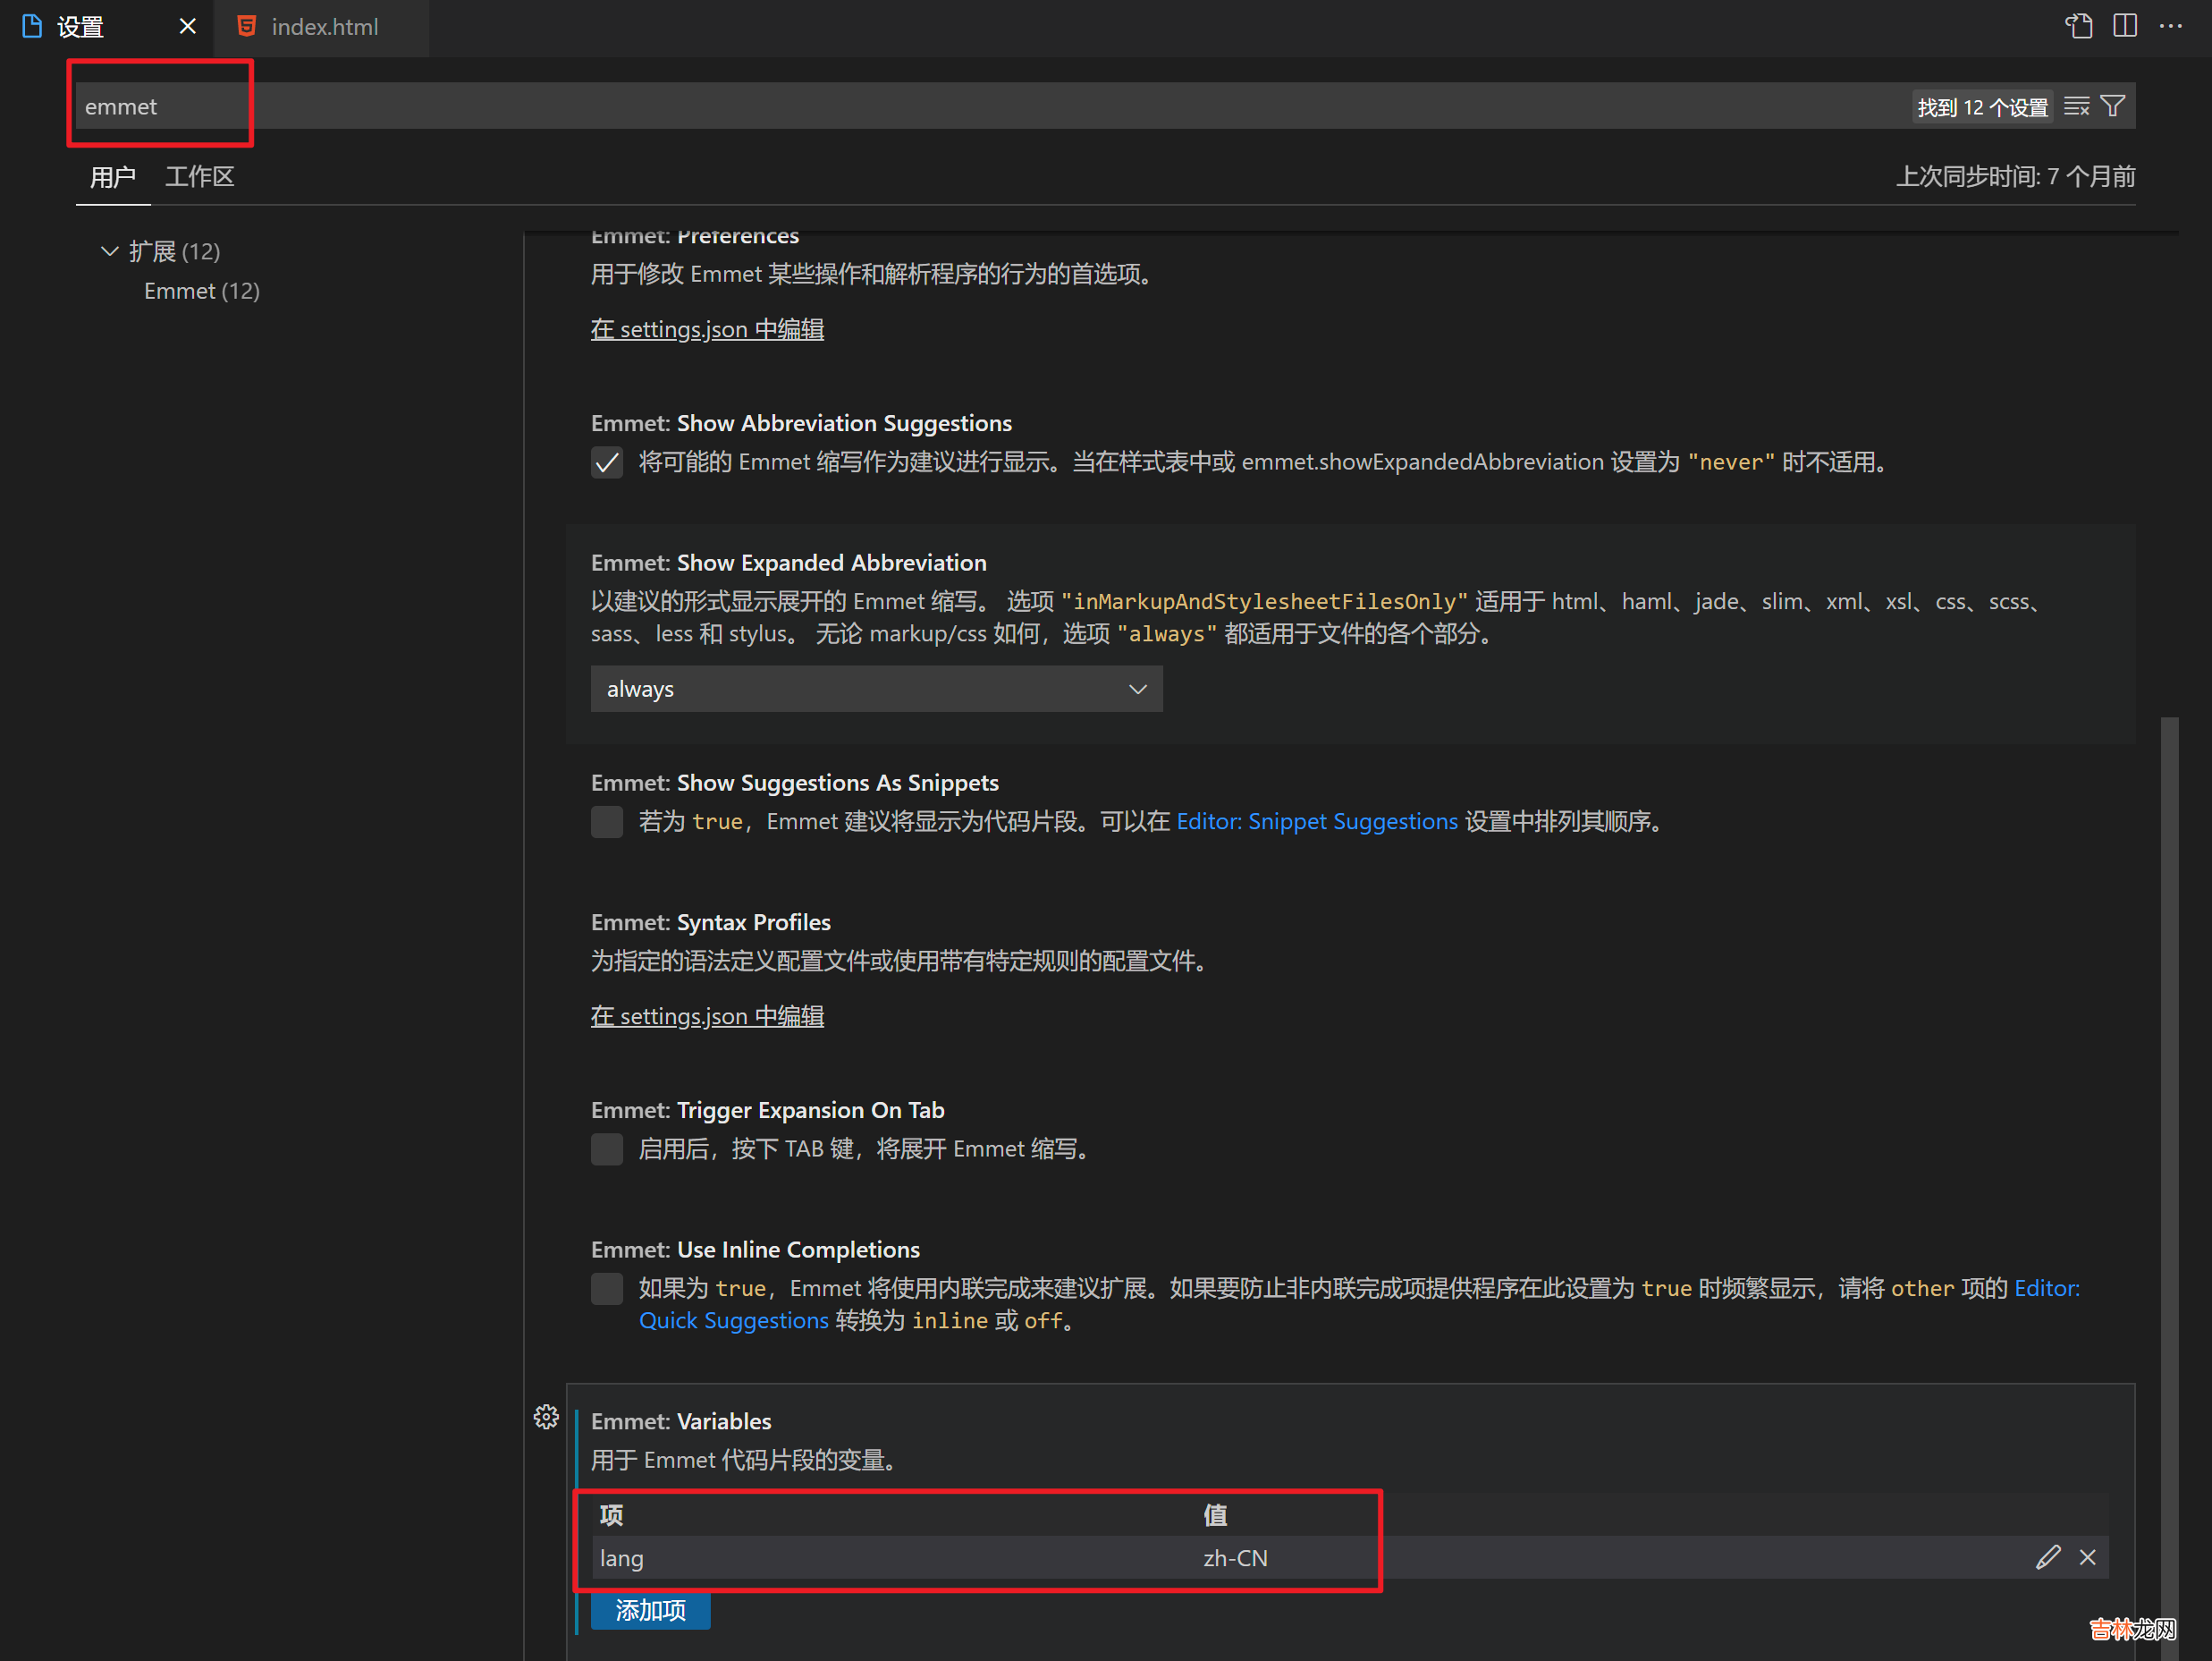The height and width of the screenshot is (1661, 2212).
Task: Open settings JSON file icon
Action: point(2079,26)
